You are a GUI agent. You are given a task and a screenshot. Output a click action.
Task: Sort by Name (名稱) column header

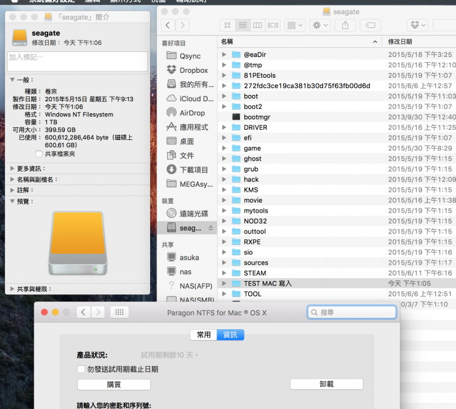(x=299, y=42)
